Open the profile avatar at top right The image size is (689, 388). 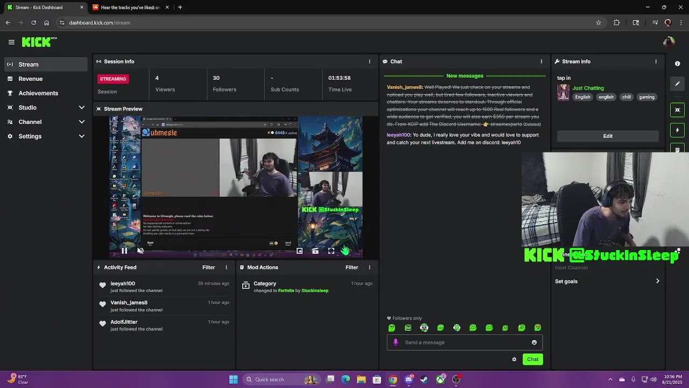(669, 42)
